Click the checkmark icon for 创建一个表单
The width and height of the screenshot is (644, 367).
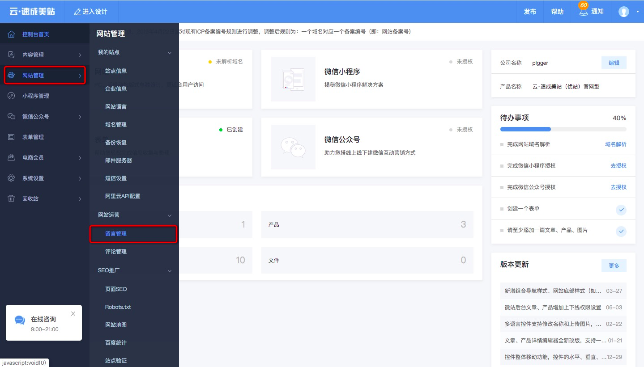621,210
